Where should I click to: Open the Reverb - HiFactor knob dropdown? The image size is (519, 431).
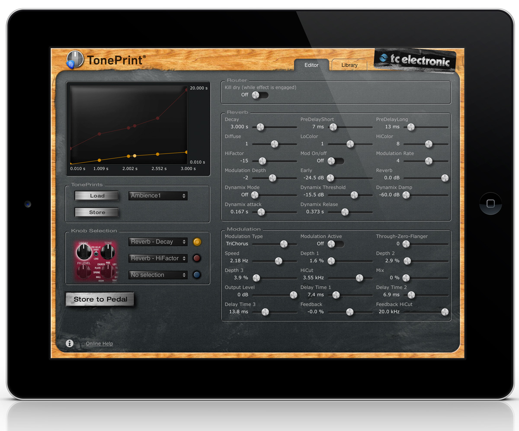[158, 258]
